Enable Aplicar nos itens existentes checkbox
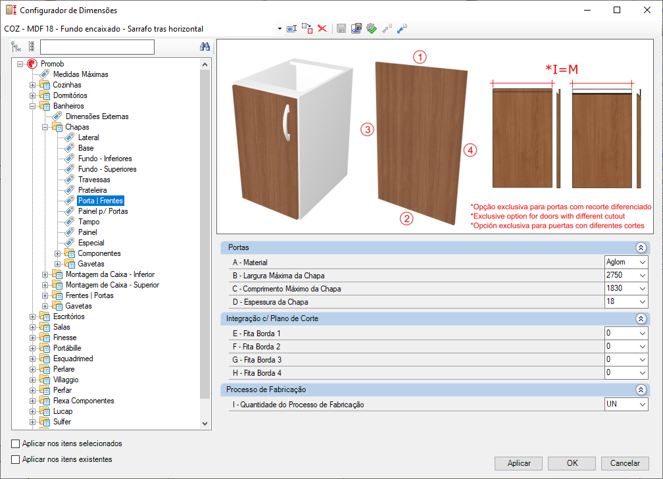This screenshot has width=663, height=479. click(x=16, y=459)
